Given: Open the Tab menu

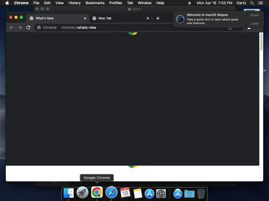Looking at the screenshot, I should 130,3.
